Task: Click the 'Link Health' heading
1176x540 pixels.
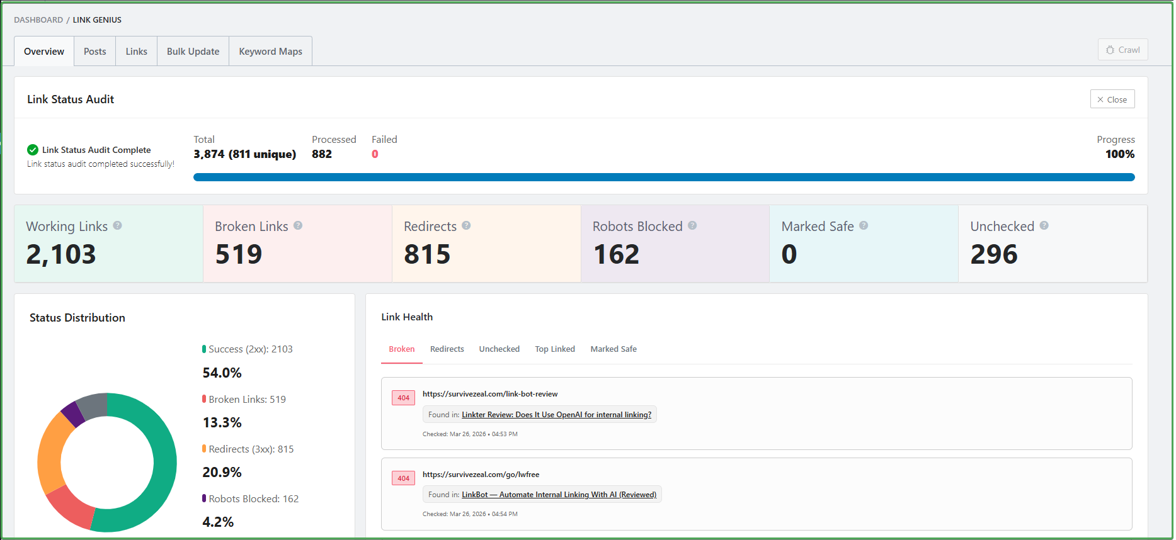Action: [x=407, y=317]
